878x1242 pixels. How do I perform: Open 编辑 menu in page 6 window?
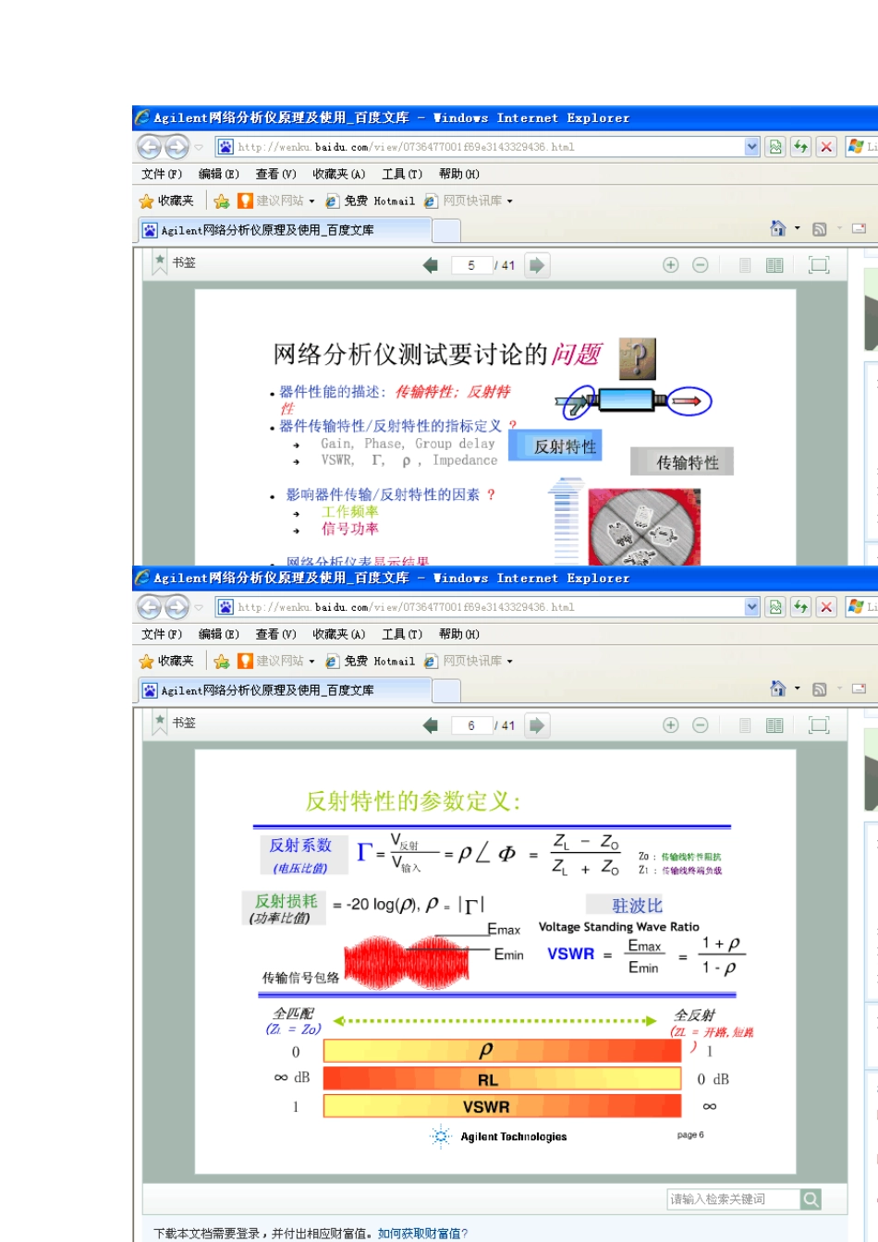pos(219,634)
